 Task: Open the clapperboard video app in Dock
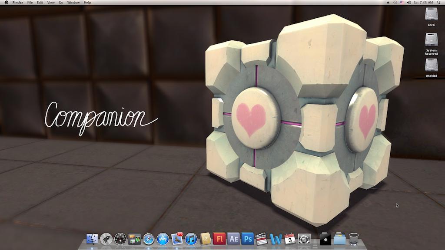pos(262,239)
